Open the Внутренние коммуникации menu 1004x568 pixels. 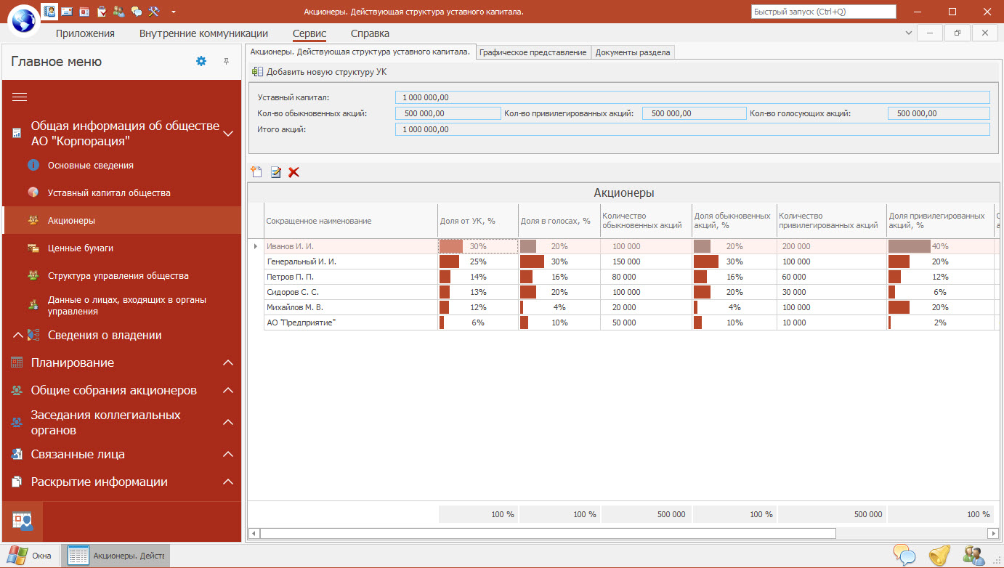coord(203,33)
